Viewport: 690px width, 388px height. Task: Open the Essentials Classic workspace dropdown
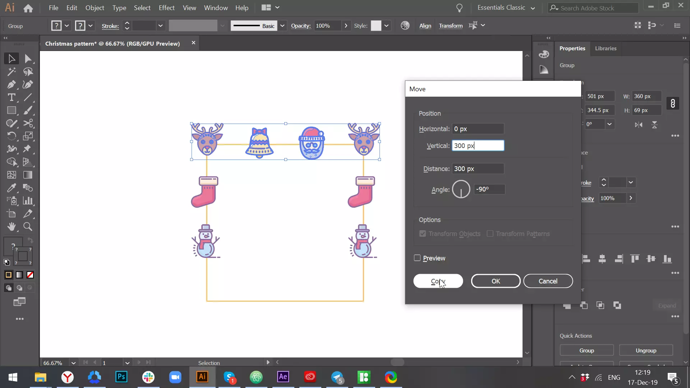[x=506, y=8]
